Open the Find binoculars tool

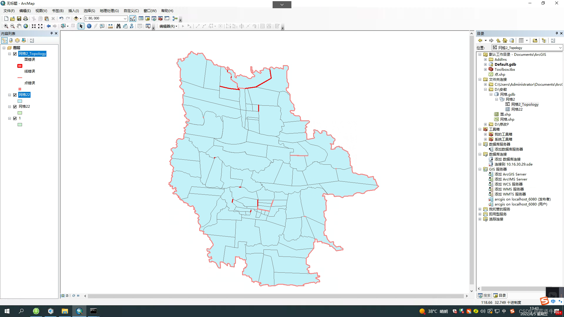point(118,26)
